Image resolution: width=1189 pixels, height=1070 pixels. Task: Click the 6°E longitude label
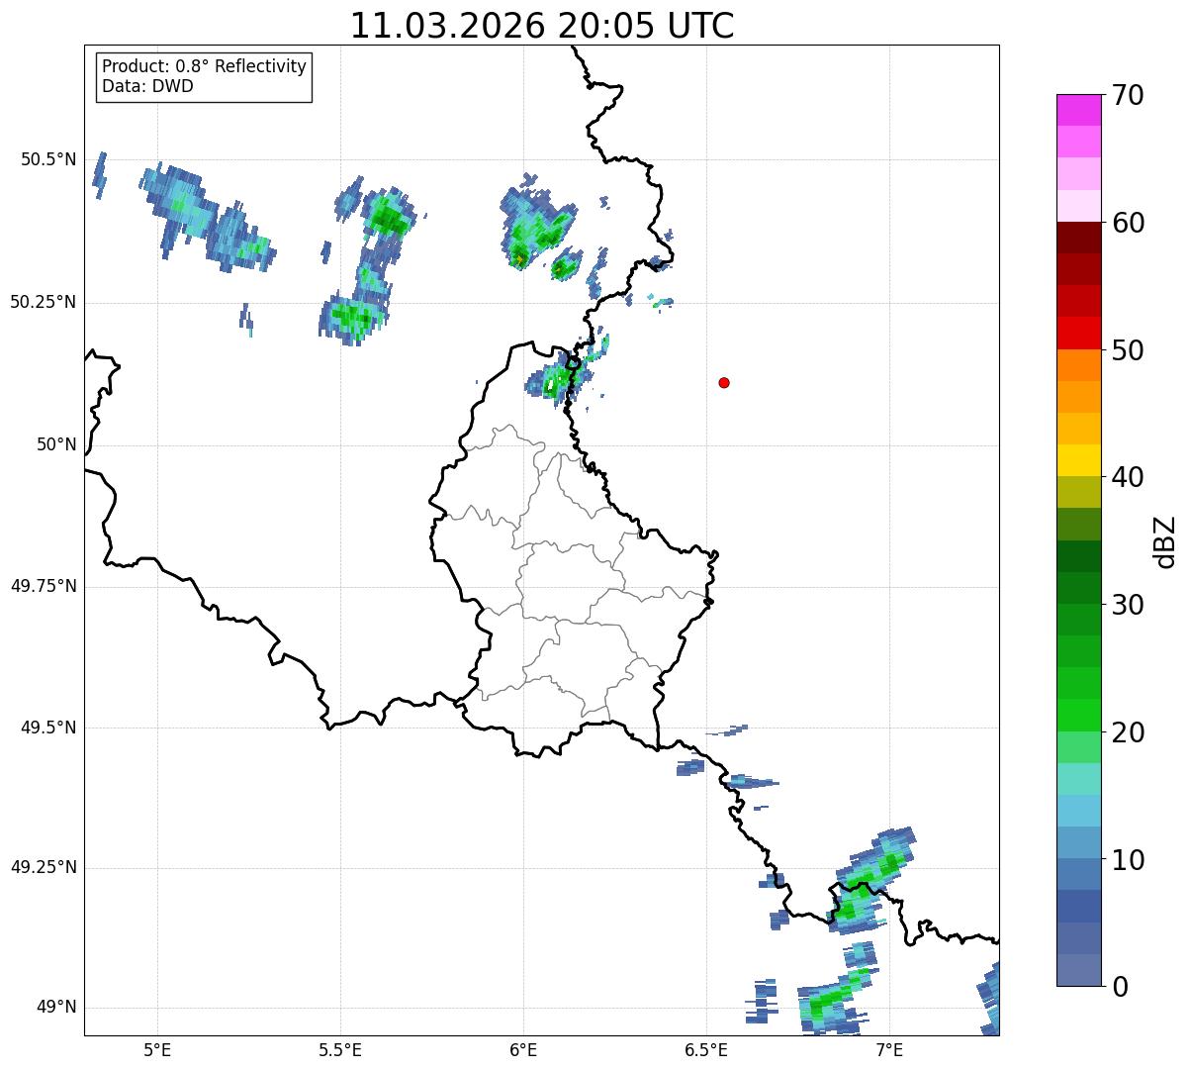(523, 1049)
